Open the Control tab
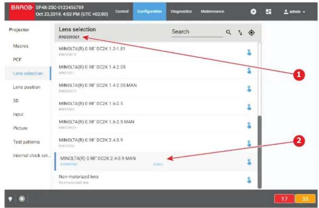Viewport: 319px width, 208px height. pyautogui.click(x=122, y=11)
